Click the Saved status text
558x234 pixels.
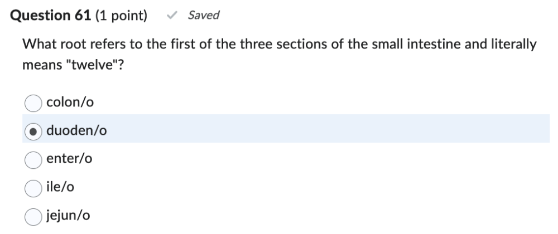click(203, 16)
